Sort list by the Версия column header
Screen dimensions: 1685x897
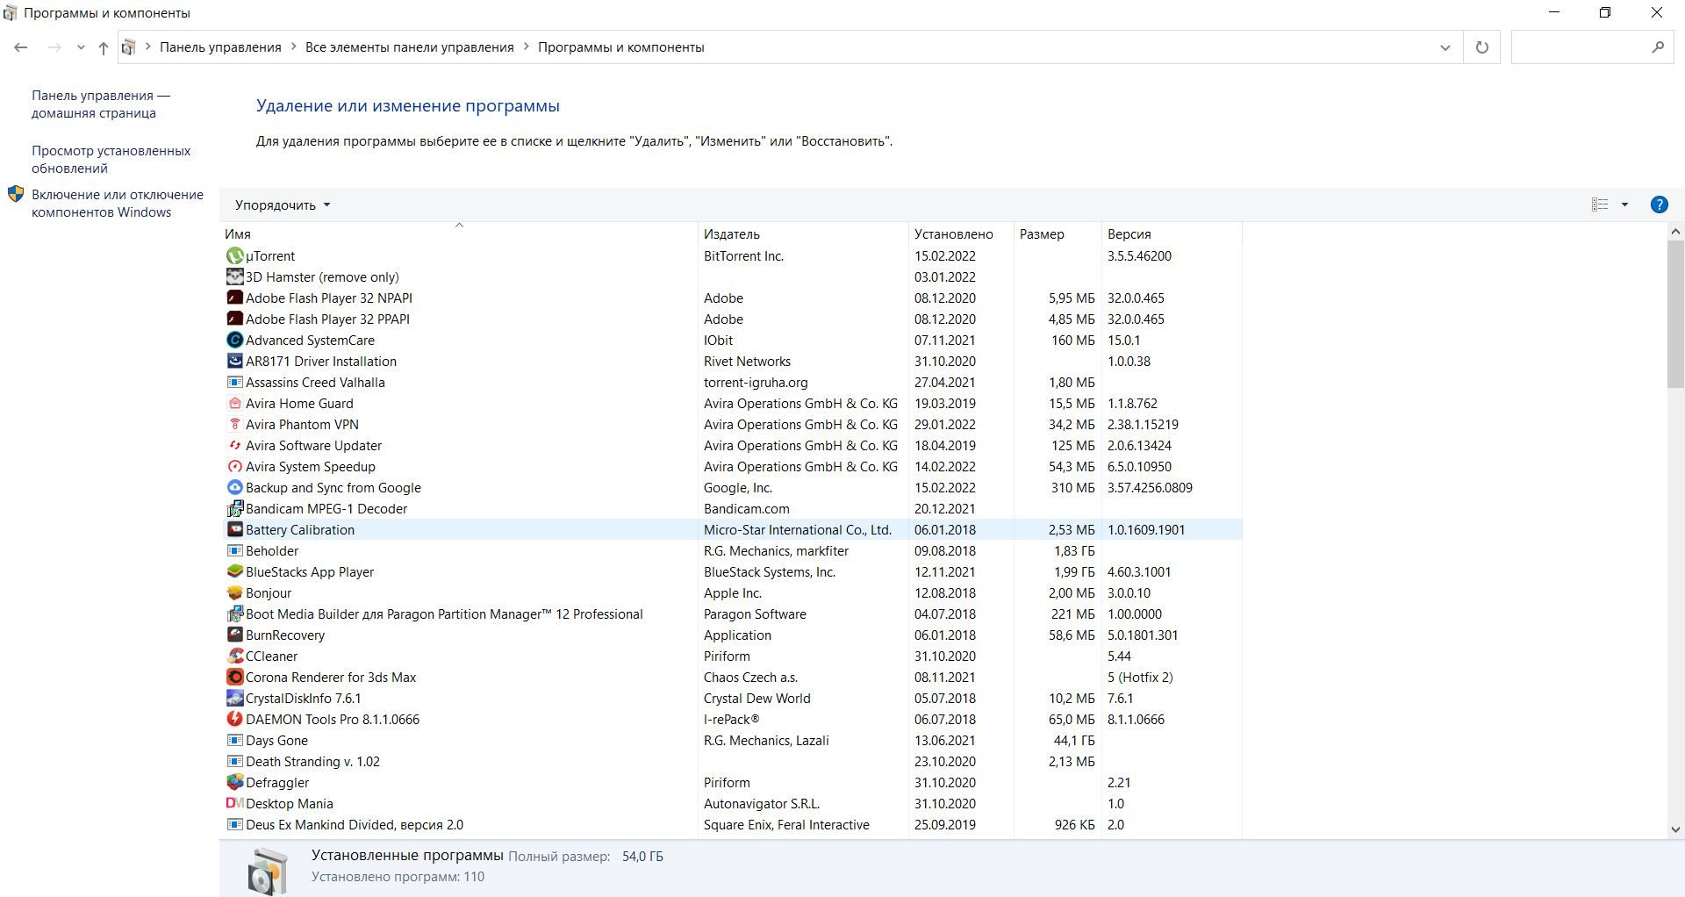pos(1172,234)
